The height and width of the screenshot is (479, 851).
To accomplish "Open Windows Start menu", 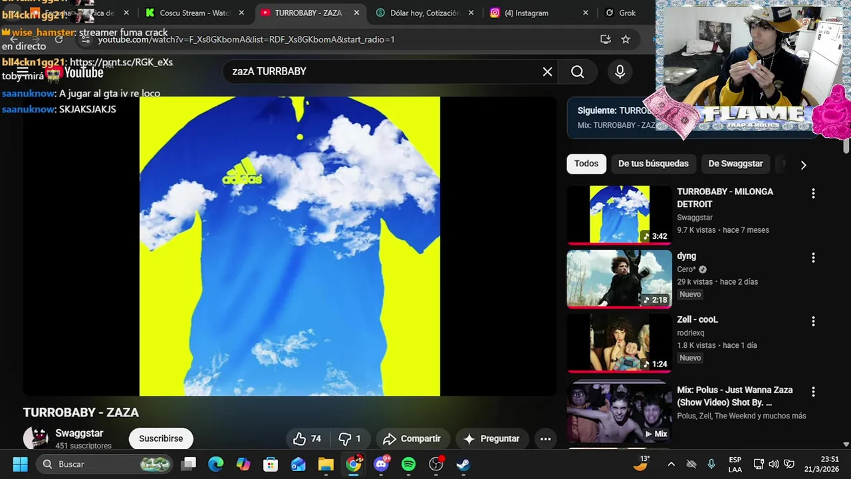I will point(20,464).
